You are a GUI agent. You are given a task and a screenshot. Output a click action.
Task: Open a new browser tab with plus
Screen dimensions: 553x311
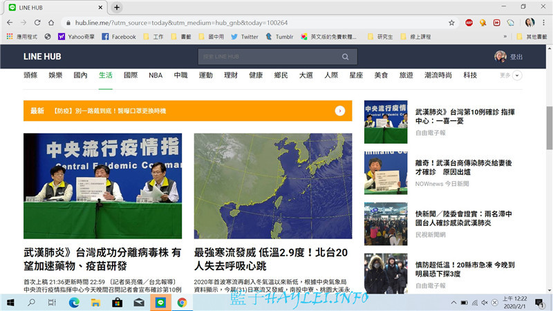tap(117, 7)
